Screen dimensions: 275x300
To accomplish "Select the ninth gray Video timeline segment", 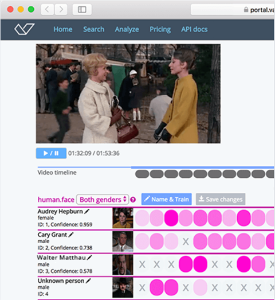I will tap(258, 174).
